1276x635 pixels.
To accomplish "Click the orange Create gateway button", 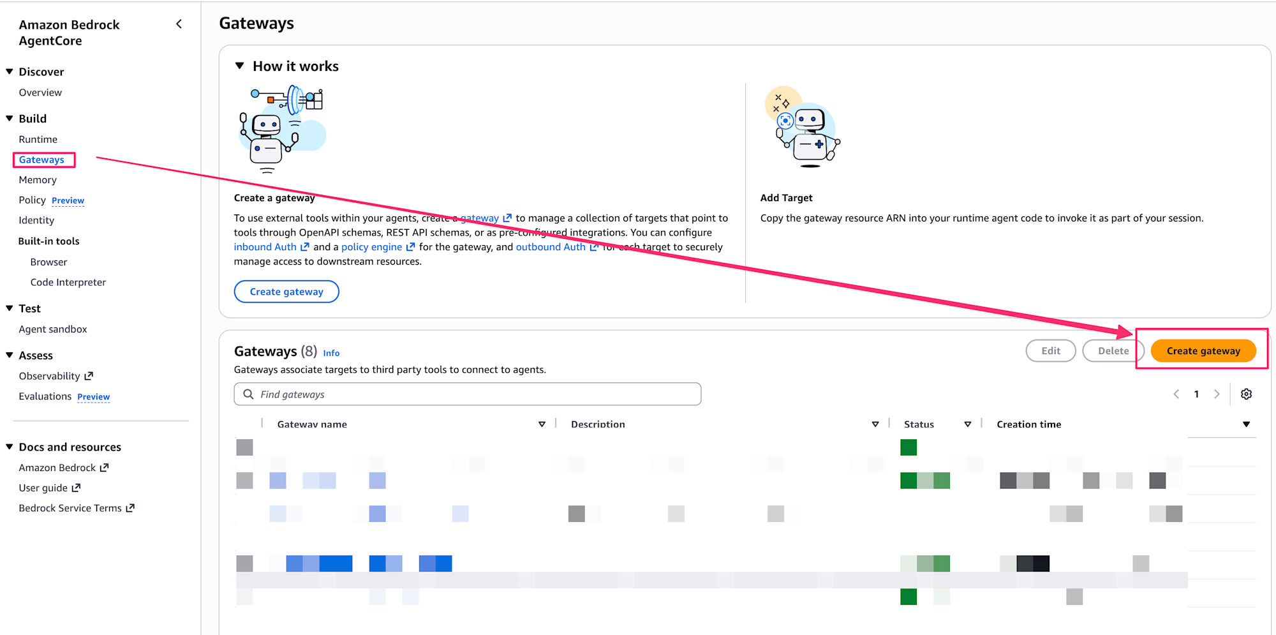I will click(x=1203, y=351).
